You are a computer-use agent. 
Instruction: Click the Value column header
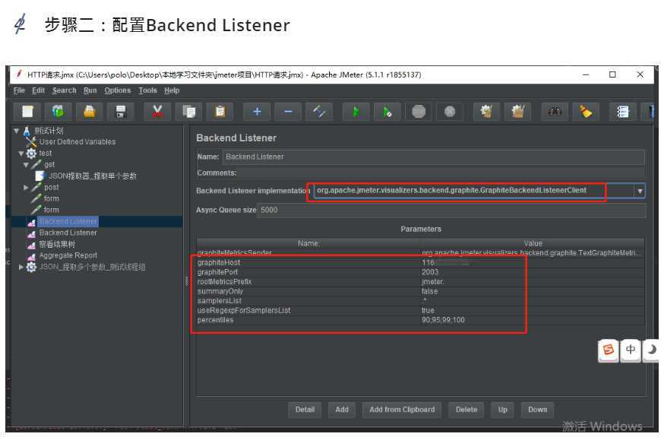click(533, 243)
